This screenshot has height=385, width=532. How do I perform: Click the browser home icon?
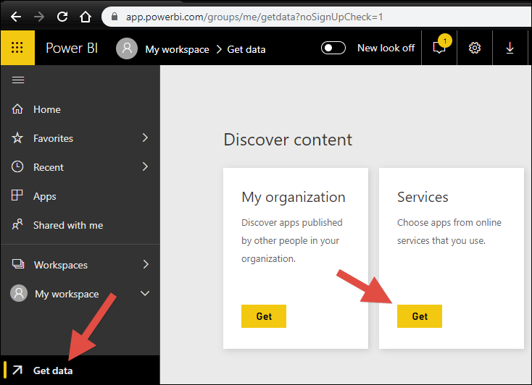click(86, 16)
